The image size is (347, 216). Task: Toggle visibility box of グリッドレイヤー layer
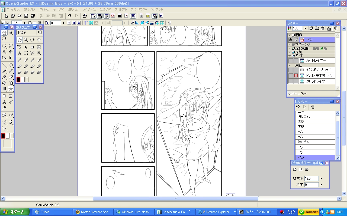290,81
